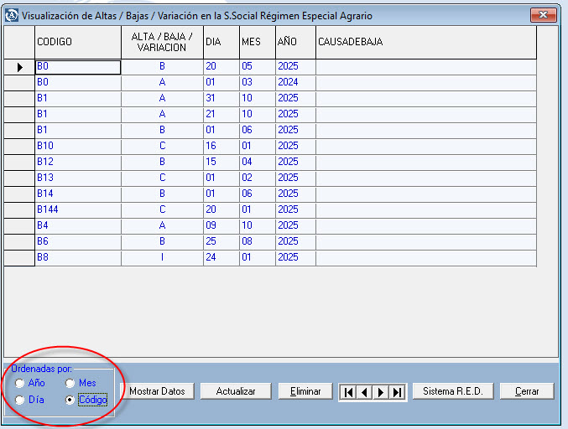Click the current row indicator arrow
The image size is (568, 429).
[x=19, y=67]
